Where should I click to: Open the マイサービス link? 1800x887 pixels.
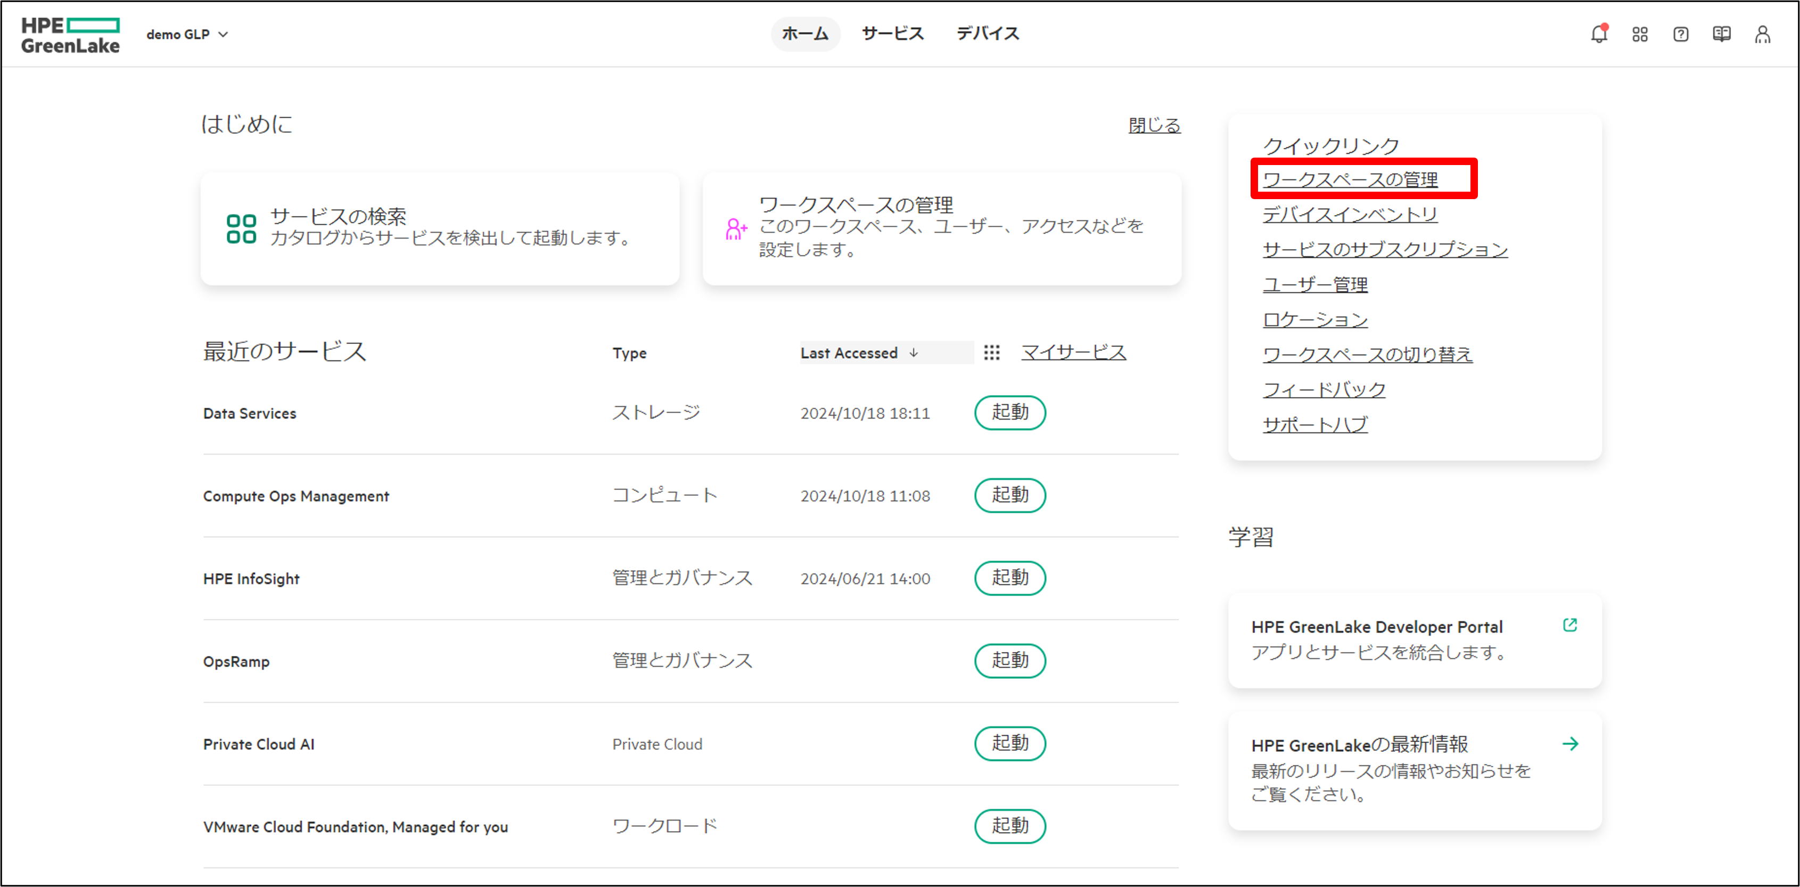point(1073,351)
